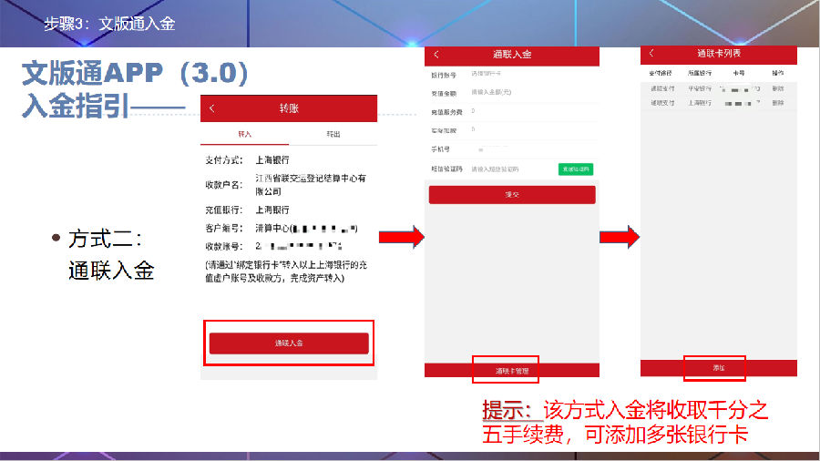This screenshot has width=820, height=461.
Task: Click the 银行账号 input field
Action: pos(533,74)
